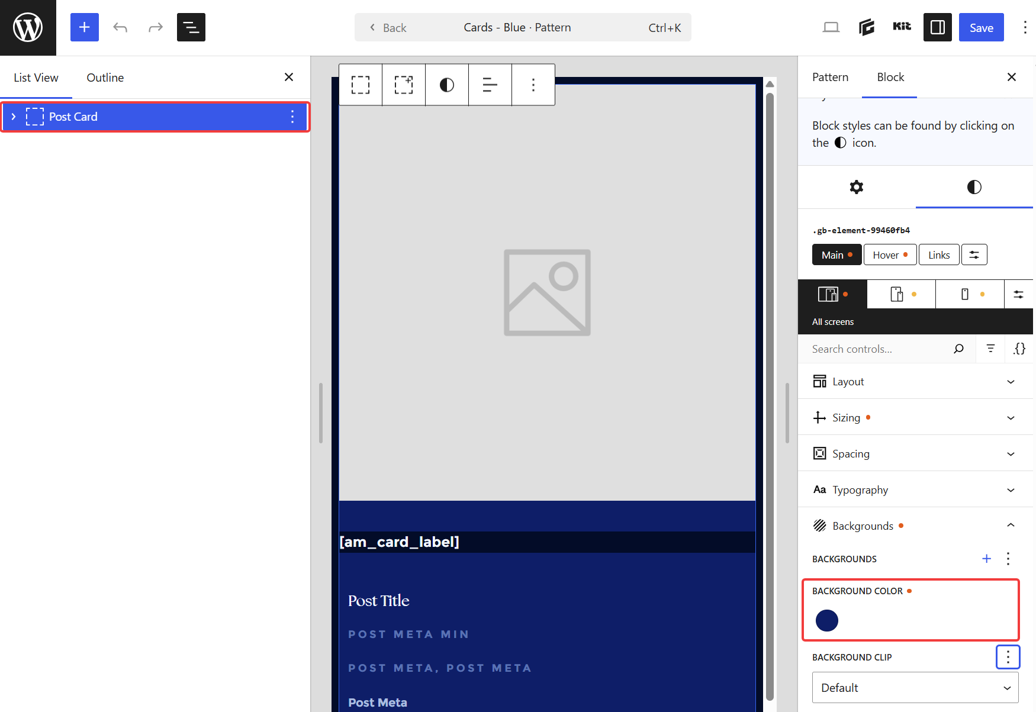Open the styles half-circle tab
Image resolution: width=1036 pixels, height=712 pixels.
click(x=974, y=187)
